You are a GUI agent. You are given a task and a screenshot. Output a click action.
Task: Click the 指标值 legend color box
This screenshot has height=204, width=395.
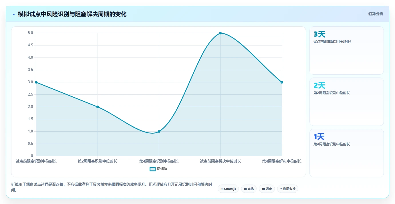tap(153, 169)
